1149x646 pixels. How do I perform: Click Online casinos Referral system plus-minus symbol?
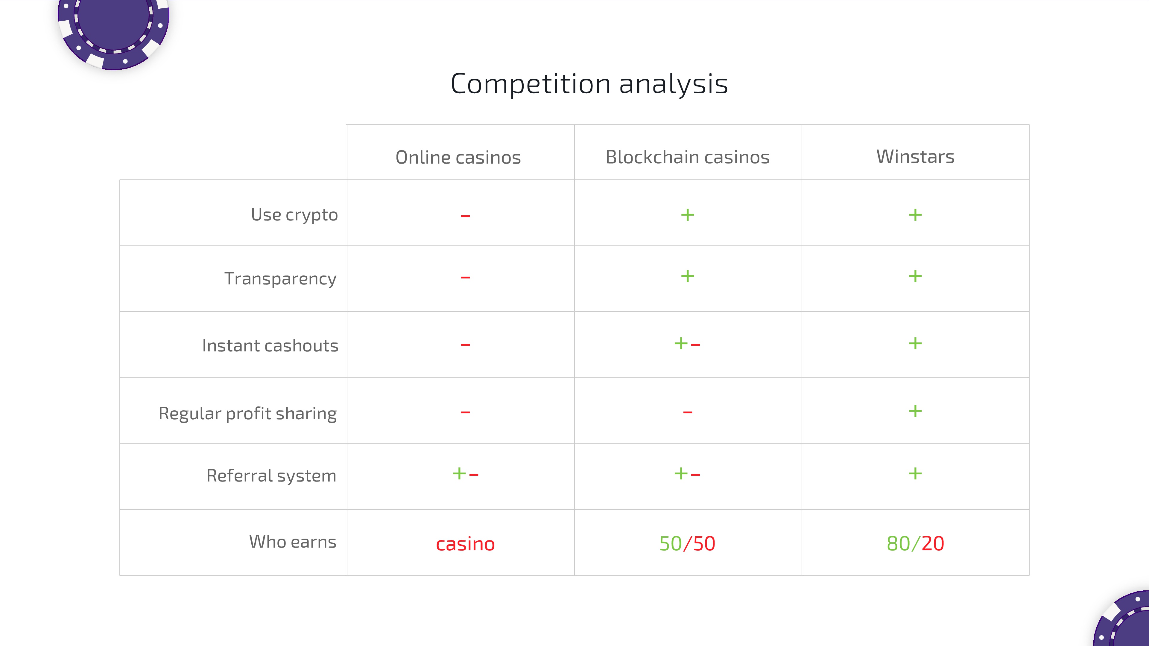465,473
